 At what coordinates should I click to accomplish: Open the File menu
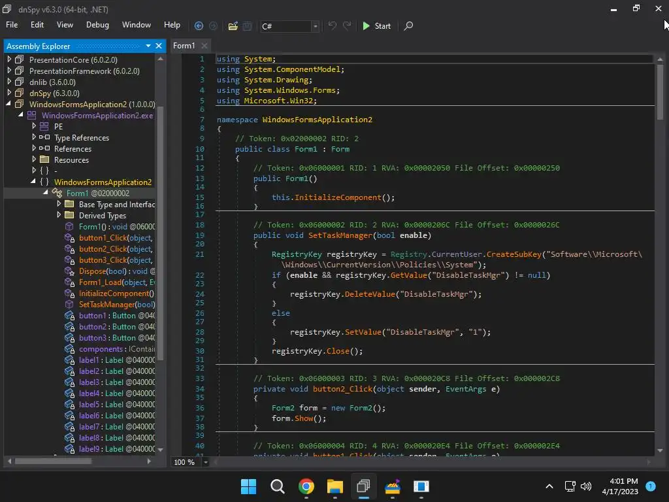[12, 25]
